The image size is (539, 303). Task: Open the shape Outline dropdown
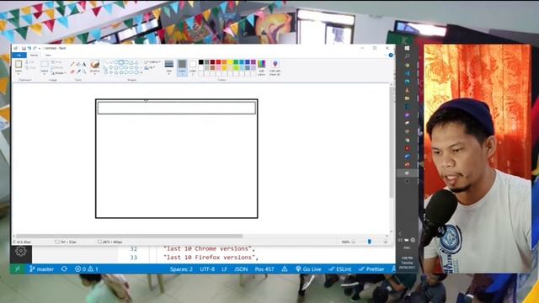pos(152,61)
